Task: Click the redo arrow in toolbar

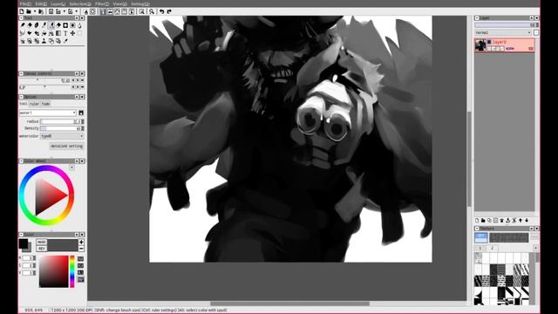Action: click(x=169, y=11)
